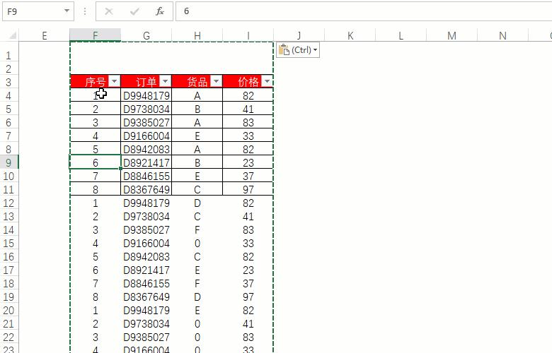
Task: Expand the 价格 column filter arrow
Action: coord(267,82)
